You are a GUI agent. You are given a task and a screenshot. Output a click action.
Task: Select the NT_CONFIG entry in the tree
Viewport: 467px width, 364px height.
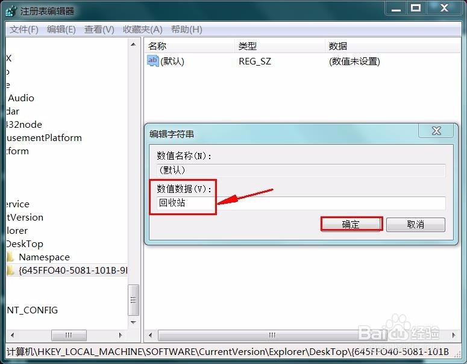[32, 310]
